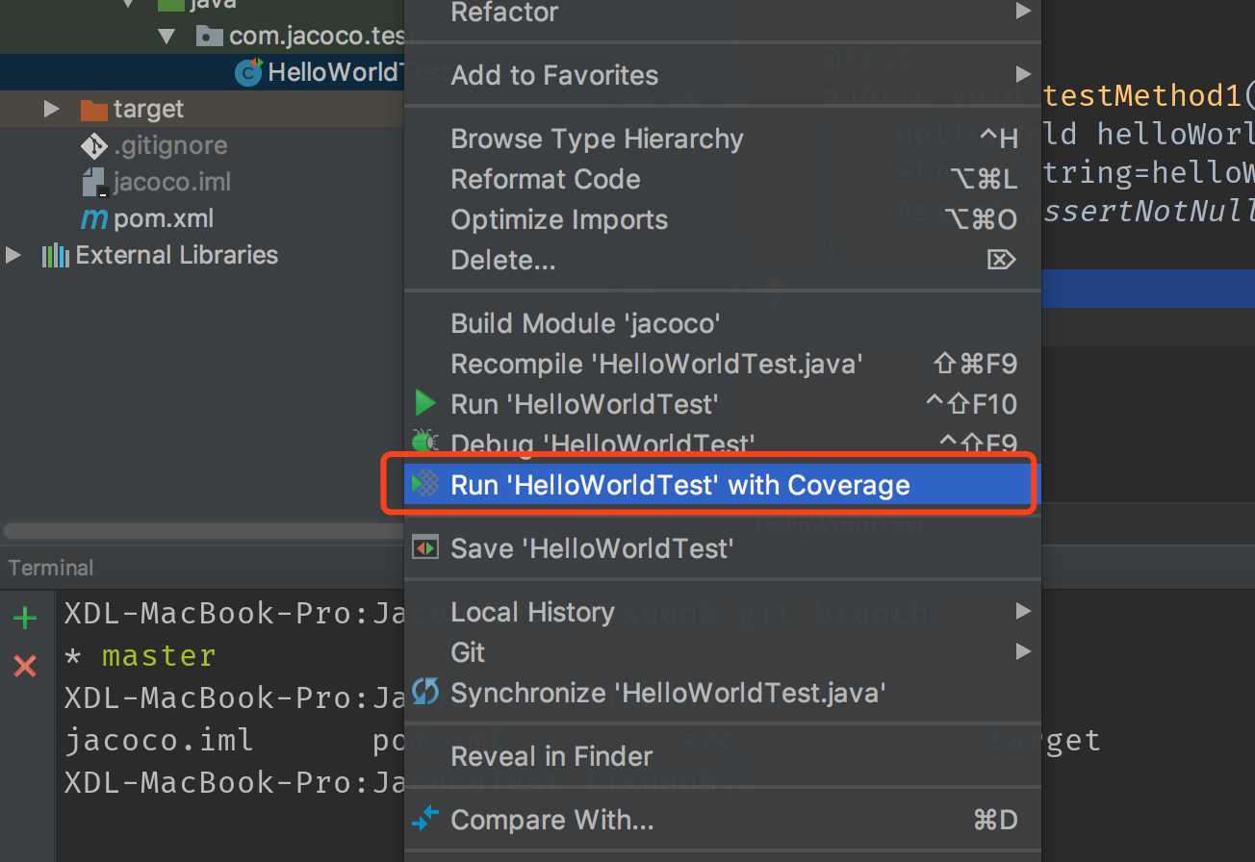This screenshot has height=862, width=1255.
Task: Expand the target folder
Action: [52, 109]
